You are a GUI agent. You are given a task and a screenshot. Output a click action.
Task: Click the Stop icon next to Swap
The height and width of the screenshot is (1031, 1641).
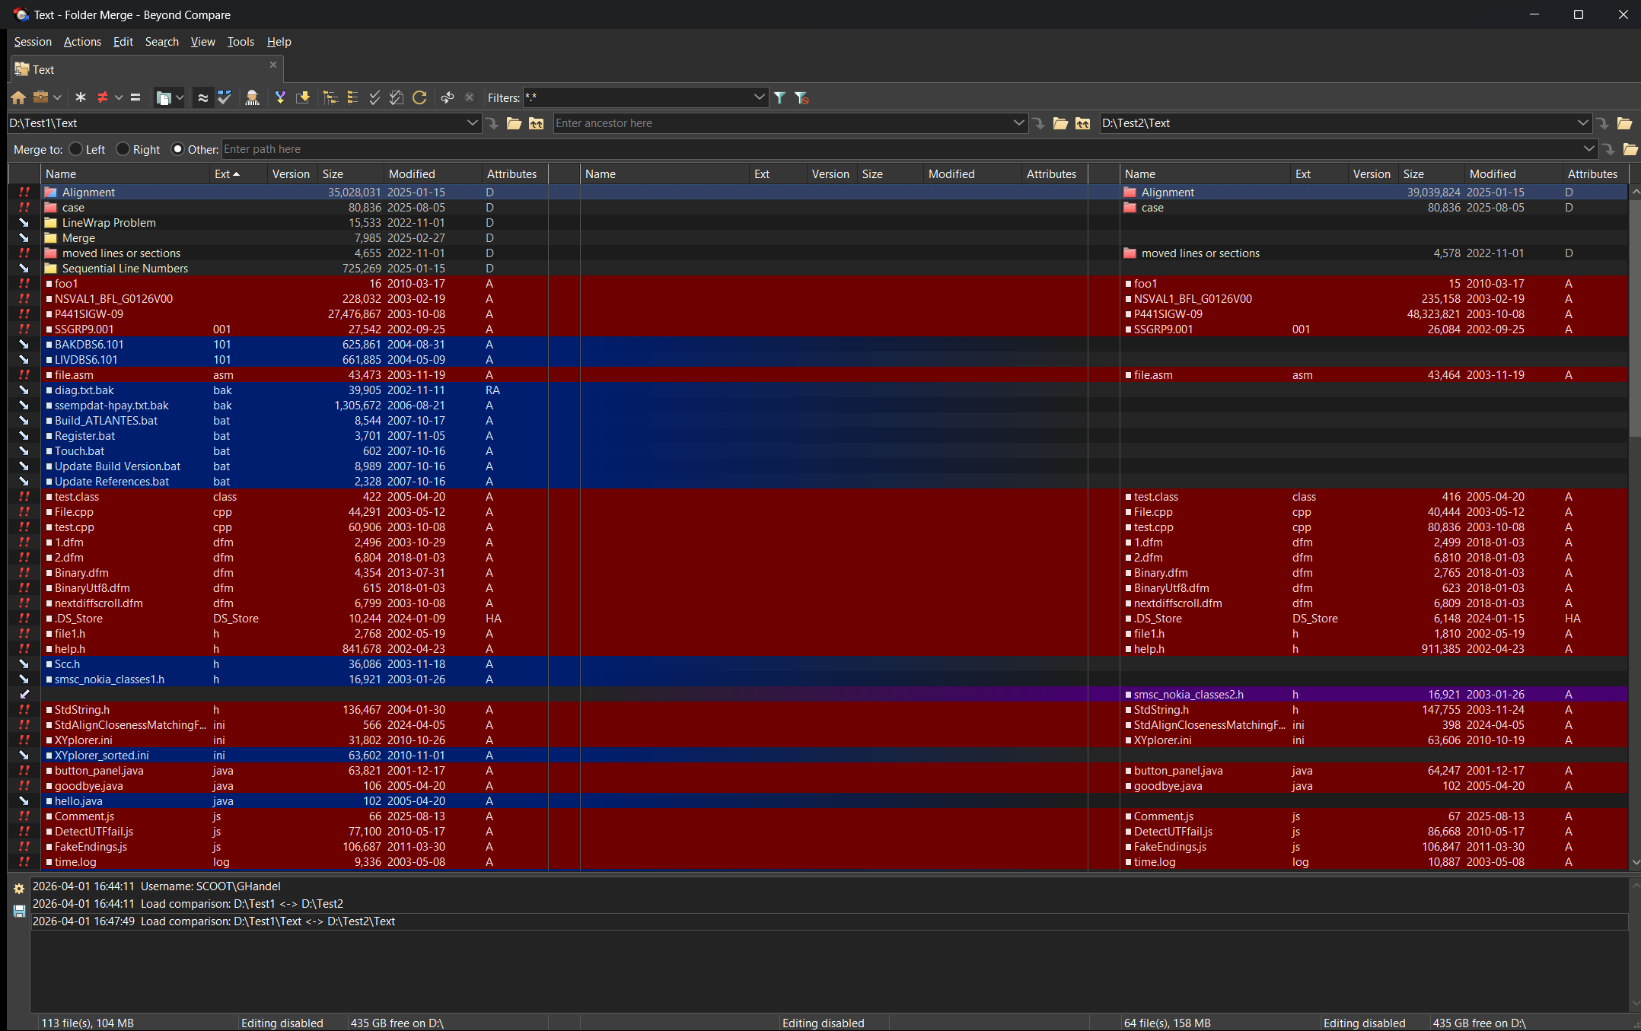[x=470, y=97]
